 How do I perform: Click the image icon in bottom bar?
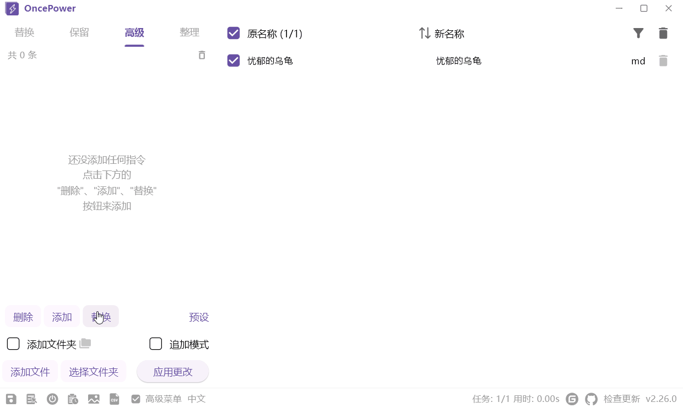click(94, 399)
